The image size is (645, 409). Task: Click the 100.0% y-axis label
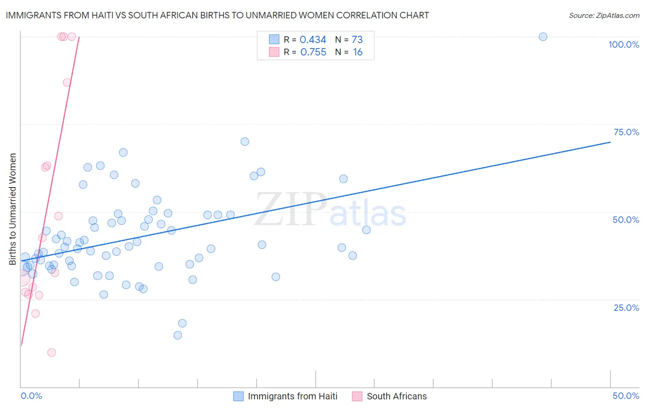[x=623, y=44]
